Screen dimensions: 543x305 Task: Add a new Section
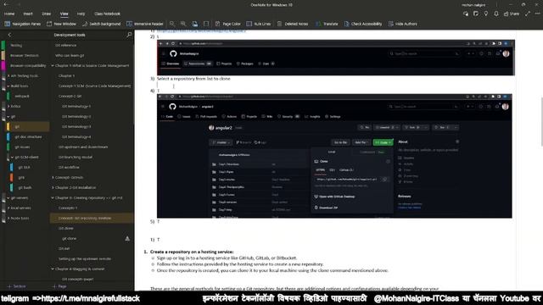[x=17, y=286]
